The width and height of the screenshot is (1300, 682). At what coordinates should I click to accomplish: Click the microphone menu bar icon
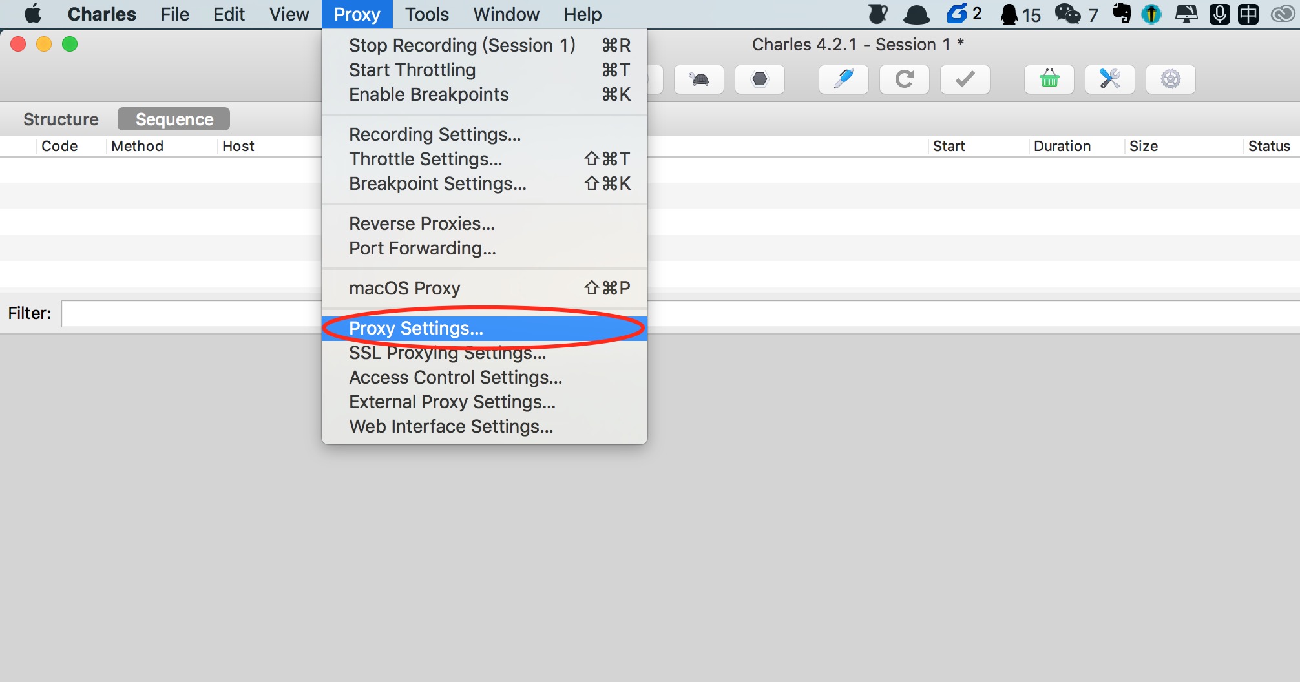coord(1219,14)
